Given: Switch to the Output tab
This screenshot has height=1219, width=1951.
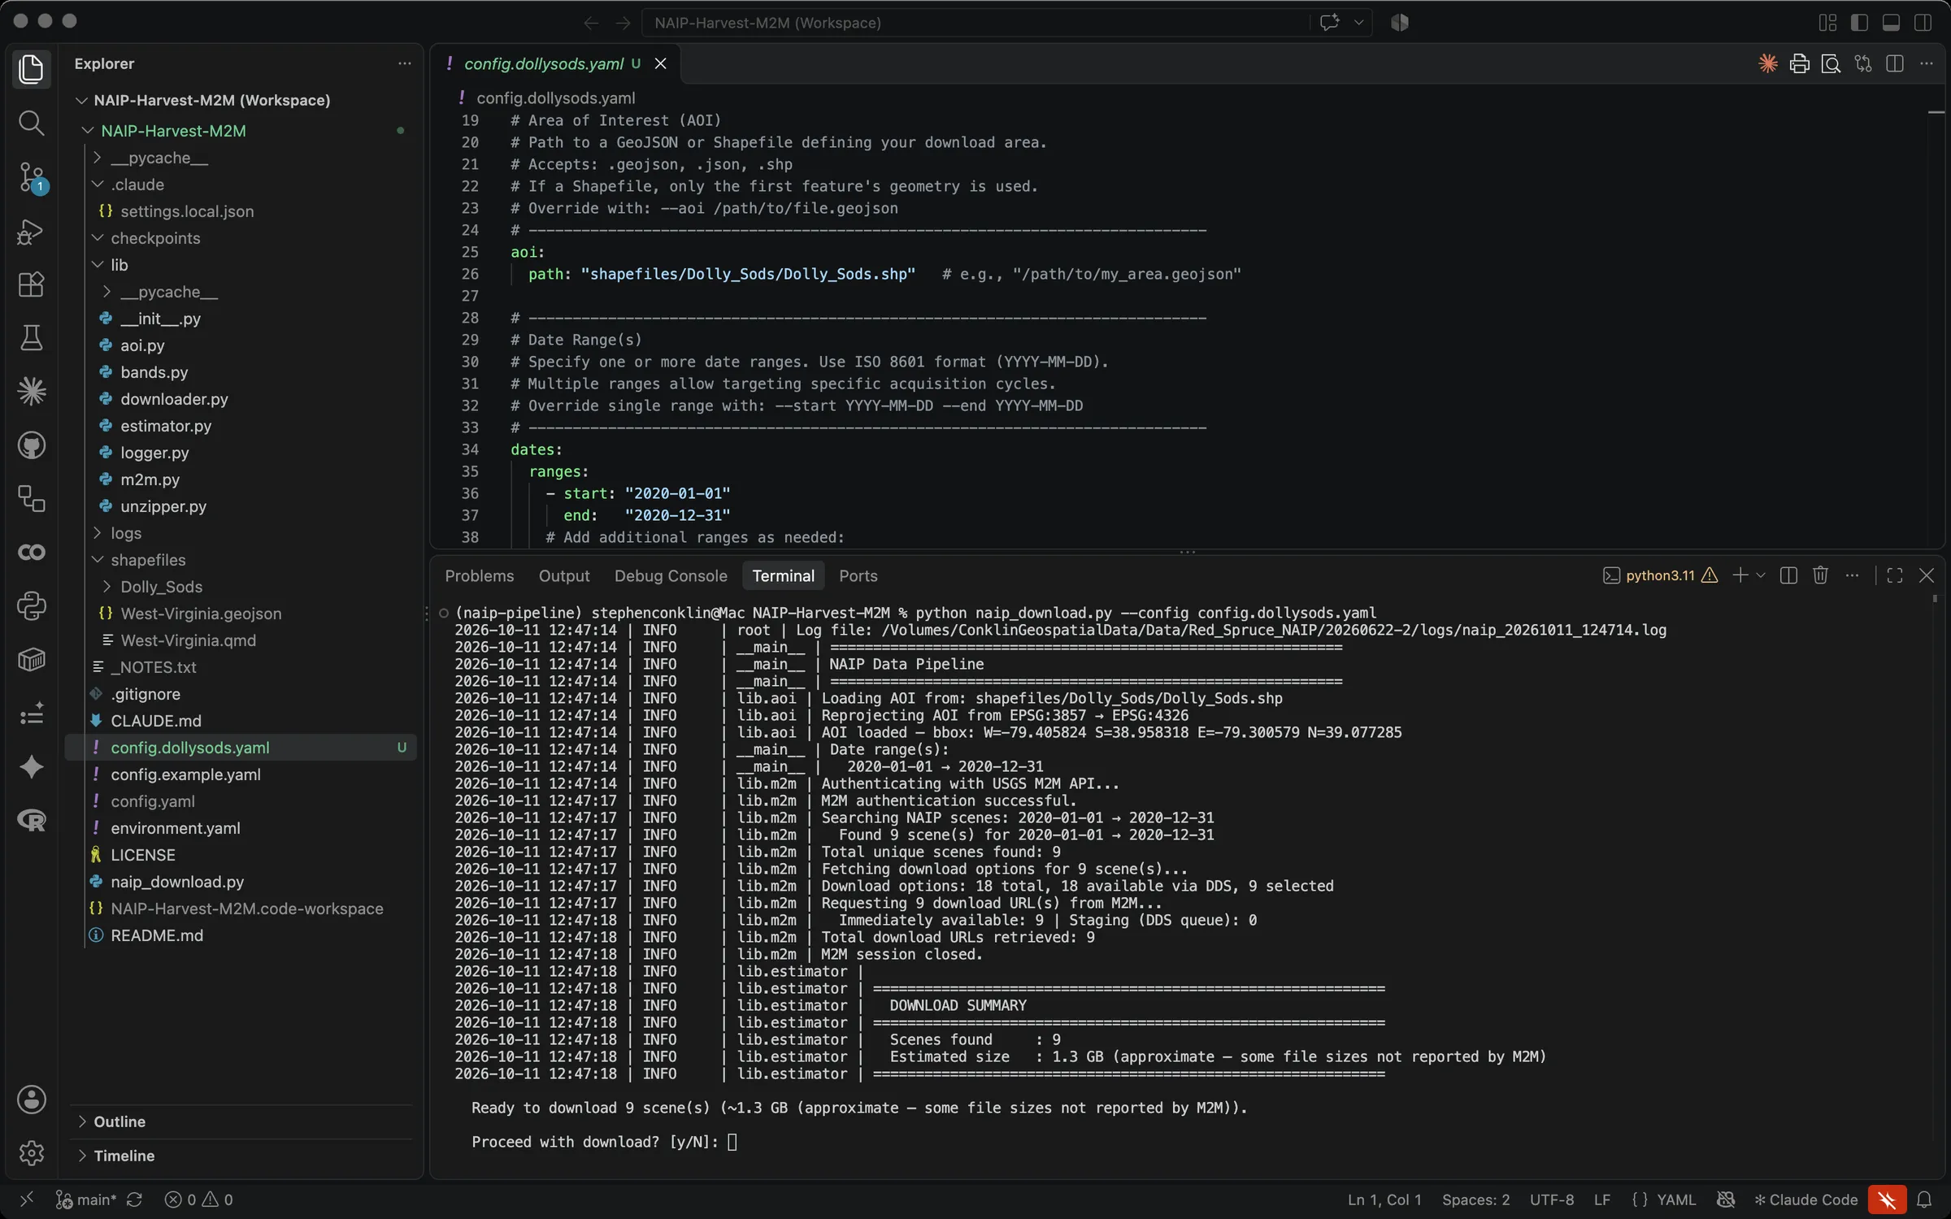Looking at the screenshot, I should 564,575.
